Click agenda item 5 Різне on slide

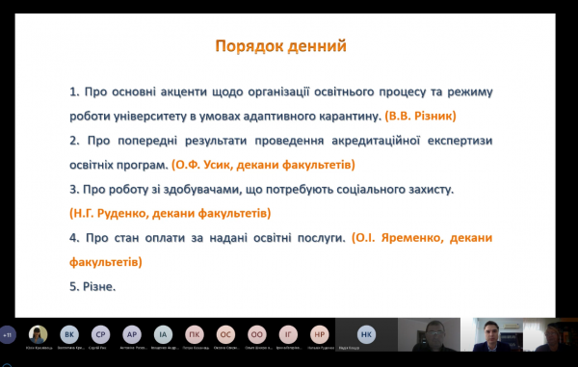[92, 286]
